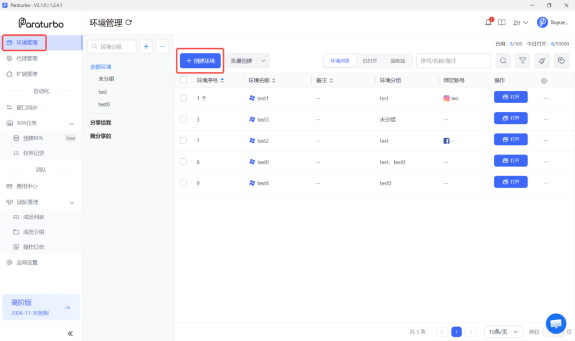Click the filter funnel icon
The width and height of the screenshot is (575, 341).
pyautogui.click(x=522, y=61)
